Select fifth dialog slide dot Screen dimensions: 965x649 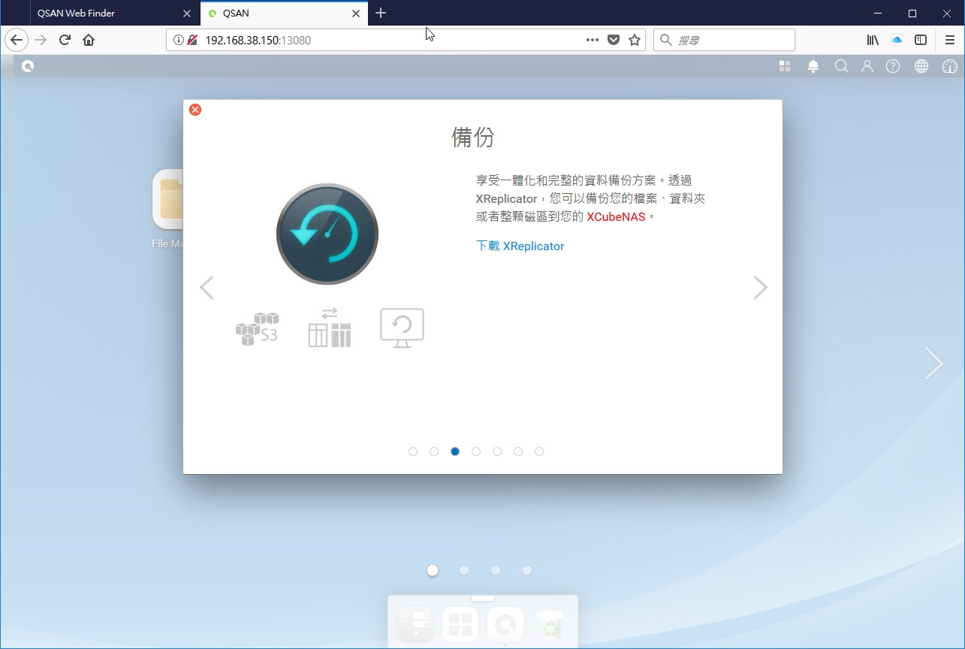point(497,451)
